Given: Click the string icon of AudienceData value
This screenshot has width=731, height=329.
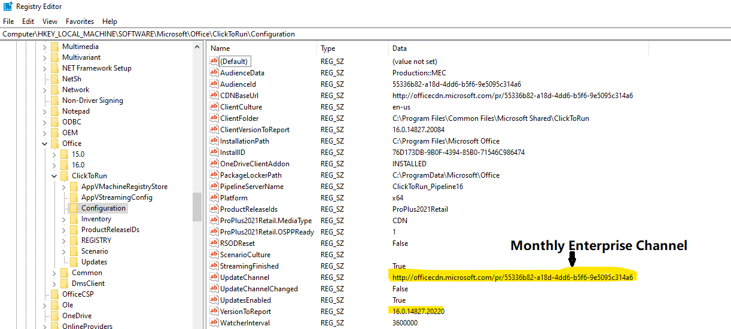Looking at the screenshot, I should 214,72.
